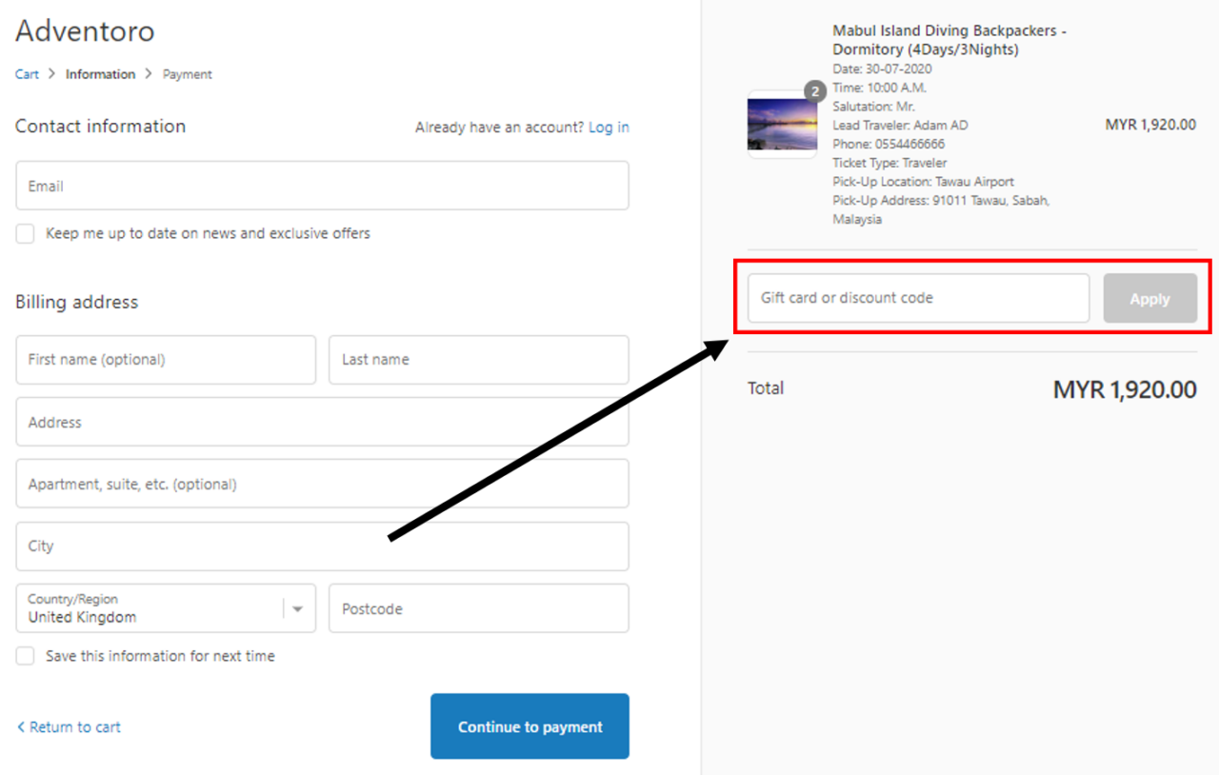Enable news and exclusive offers checkbox
Image resolution: width=1219 pixels, height=775 pixels.
(x=26, y=233)
